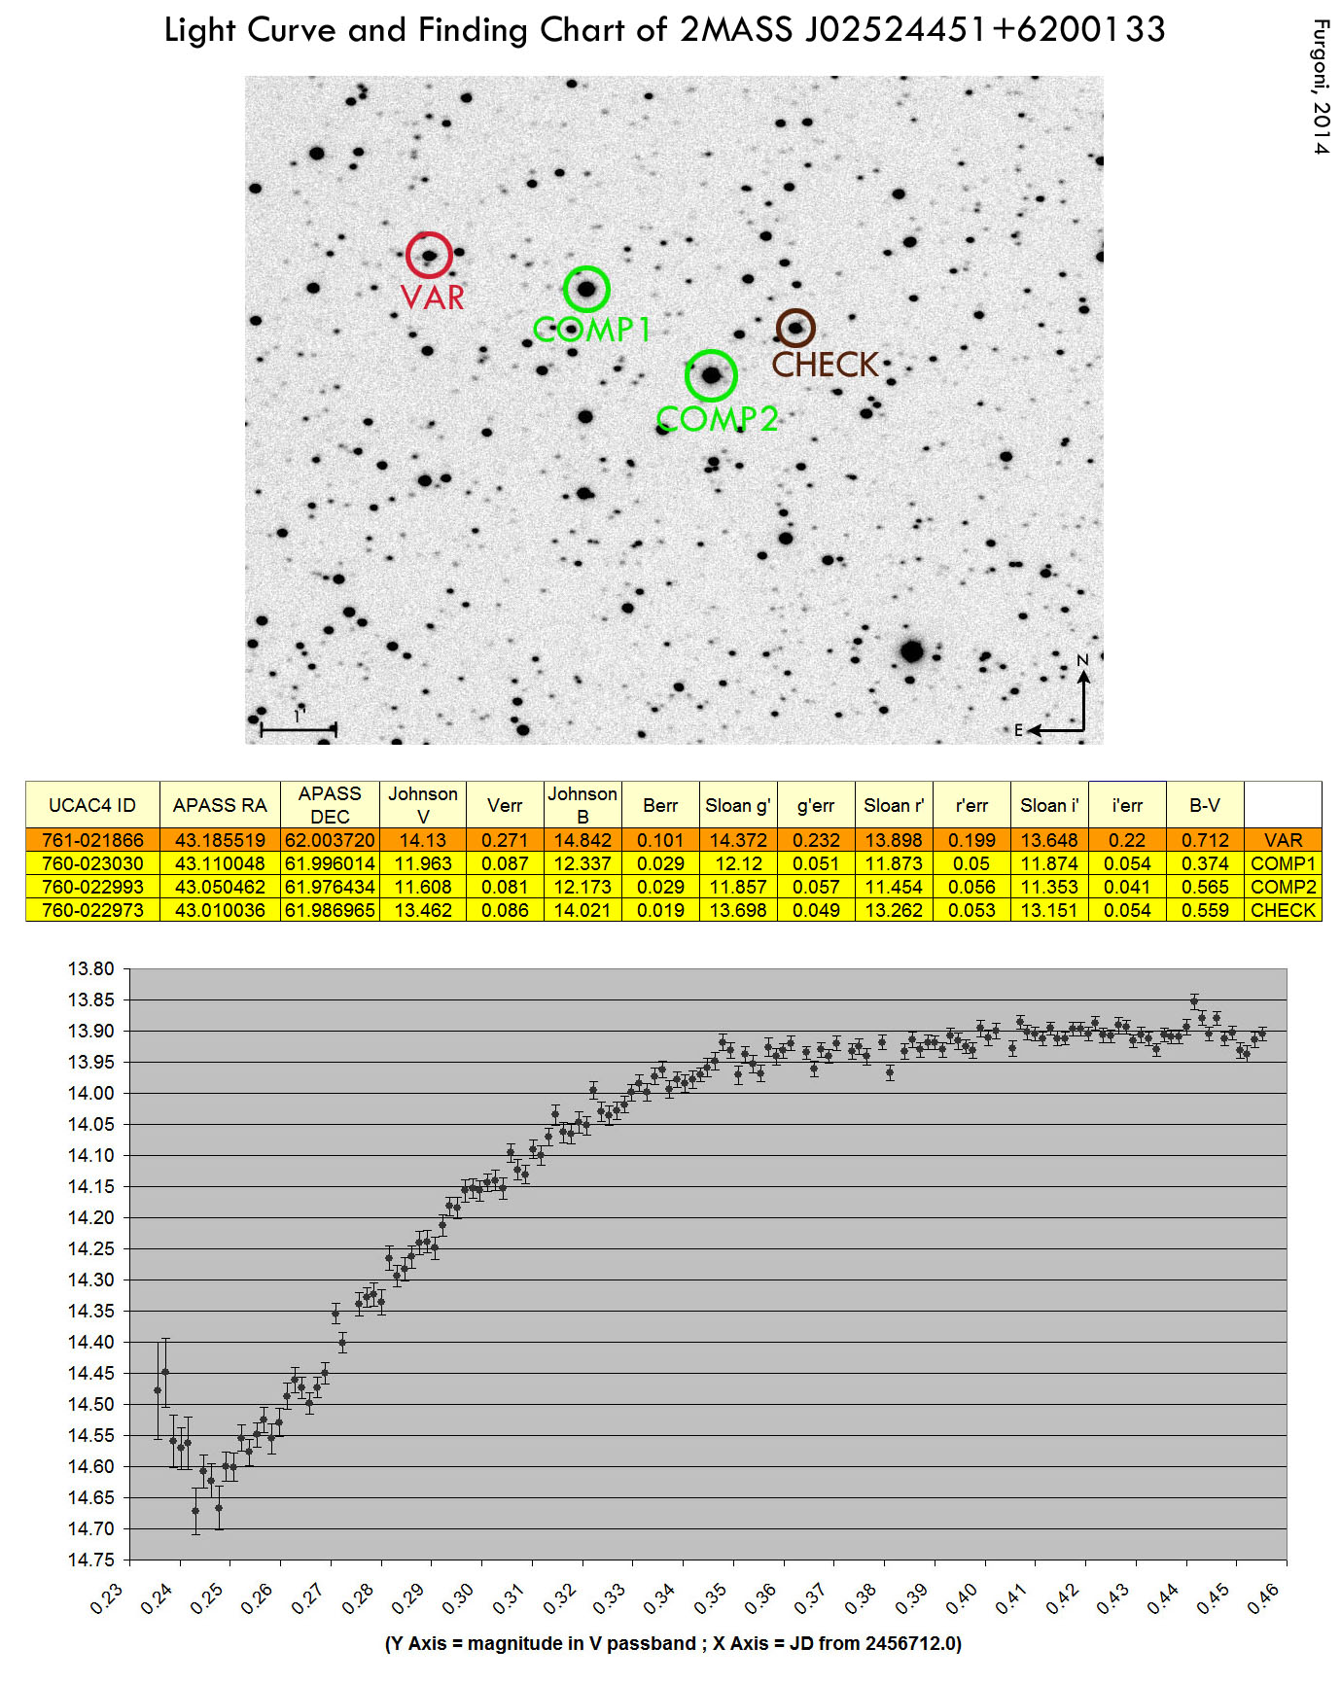Click cell '760-022993' in the table

pyautogui.click(x=92, y=887)
